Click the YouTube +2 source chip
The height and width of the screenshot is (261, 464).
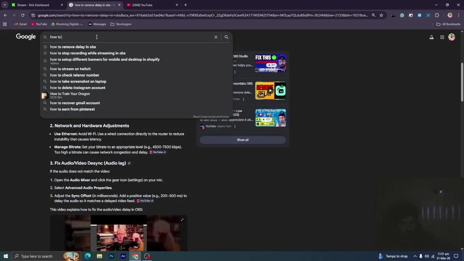145,201
